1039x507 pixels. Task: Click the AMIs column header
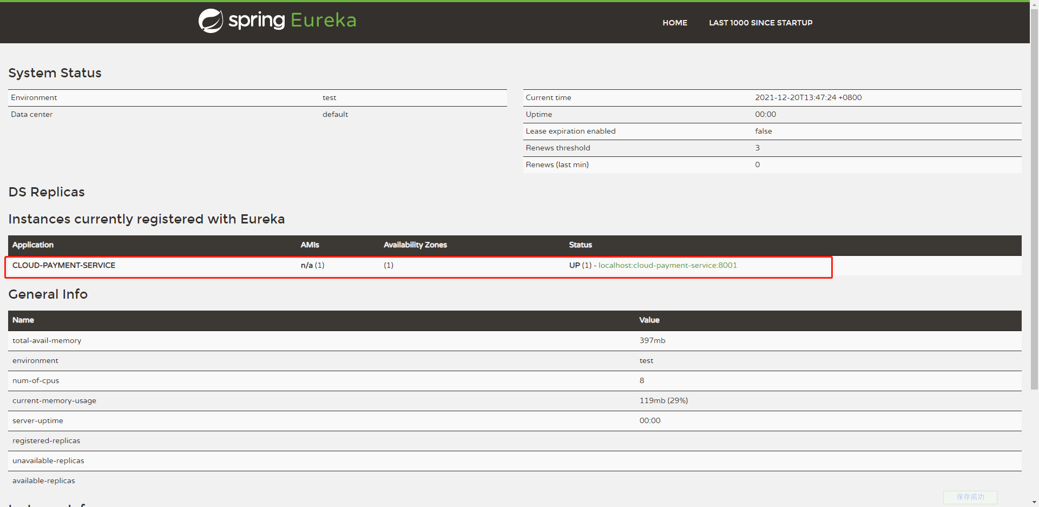pos(310,245)
